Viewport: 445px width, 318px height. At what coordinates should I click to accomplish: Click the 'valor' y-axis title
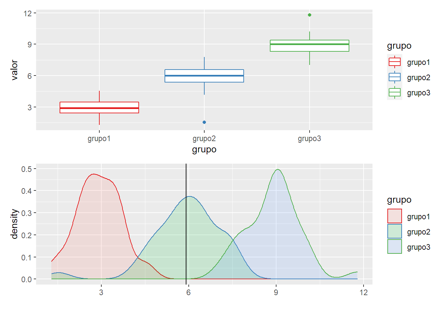pyautogui.click(x=14, y=70)
